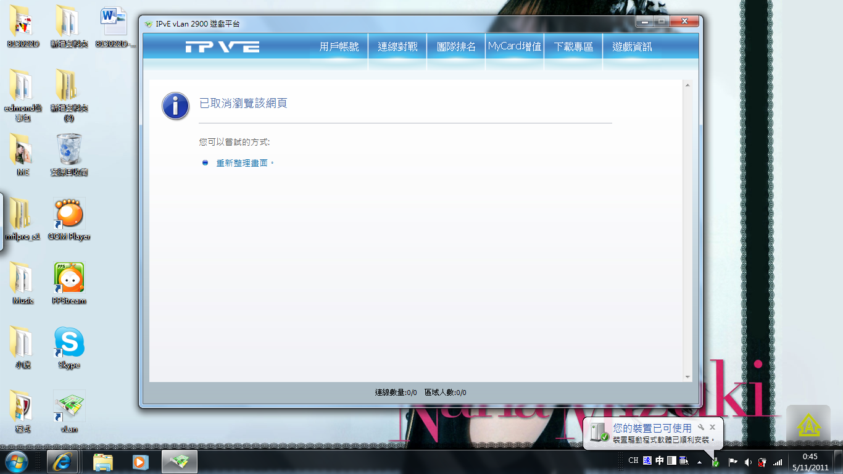Click the Show desktop button
The height and width of the screenshot is (474, 843).
[838, 462]
